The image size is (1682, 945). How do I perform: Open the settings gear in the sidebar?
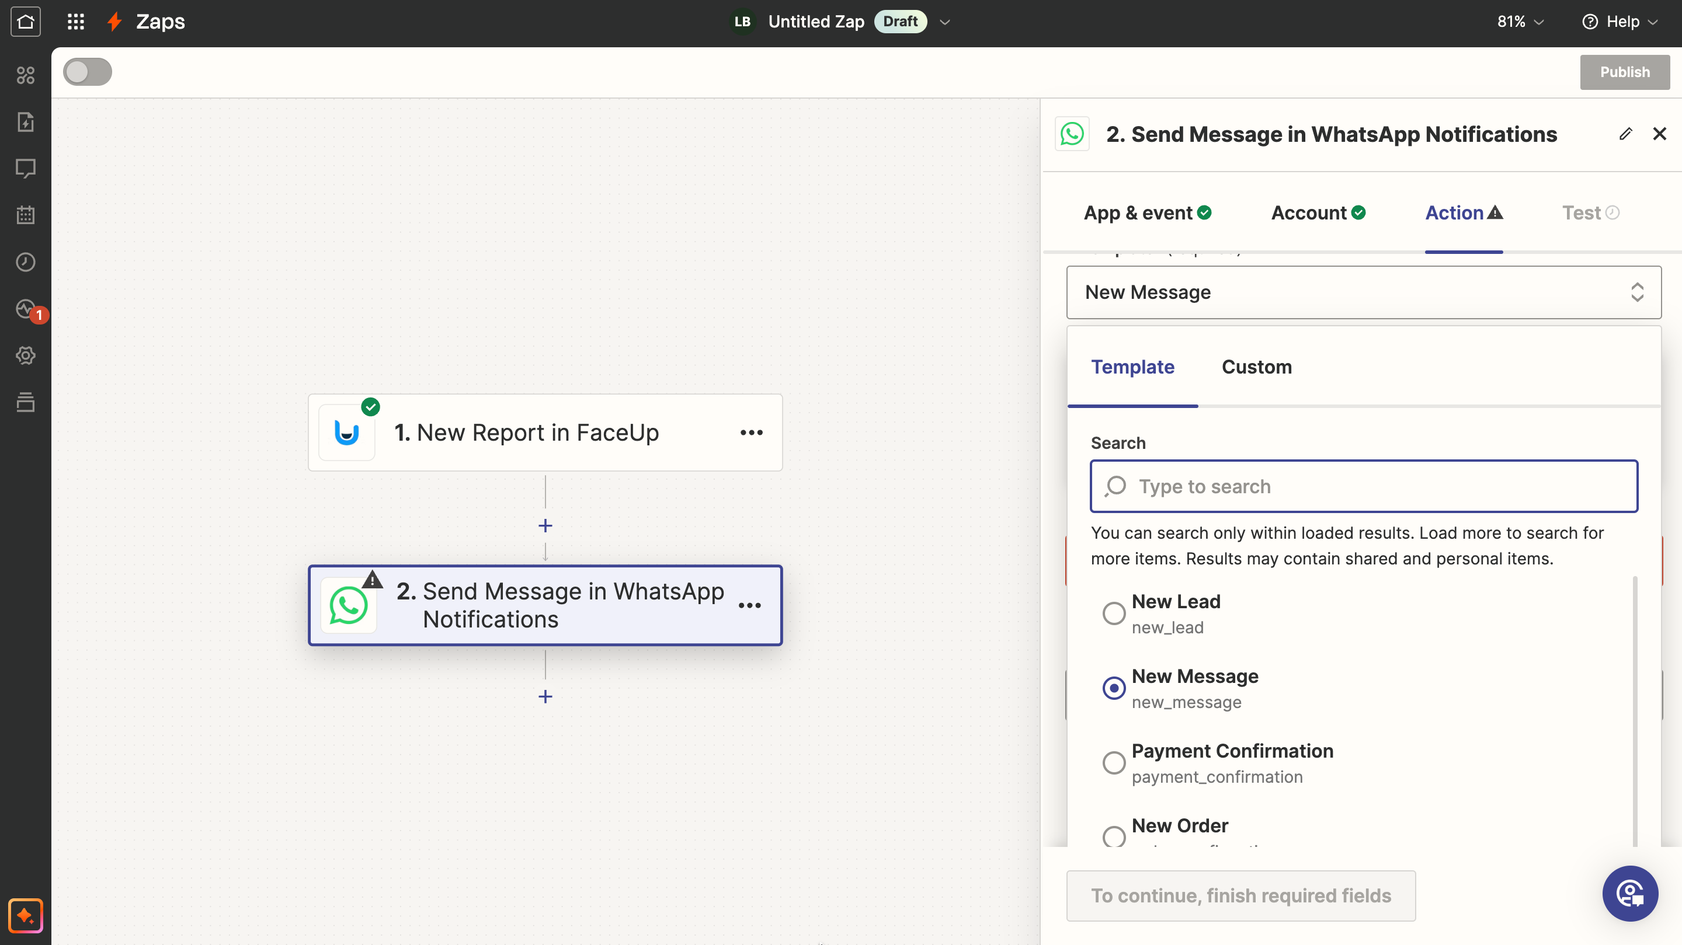click(26, 355)
